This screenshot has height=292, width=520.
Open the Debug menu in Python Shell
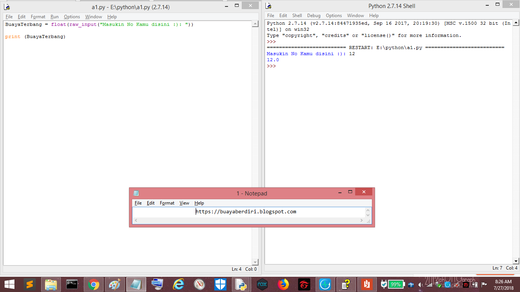[x=314, y=16]
